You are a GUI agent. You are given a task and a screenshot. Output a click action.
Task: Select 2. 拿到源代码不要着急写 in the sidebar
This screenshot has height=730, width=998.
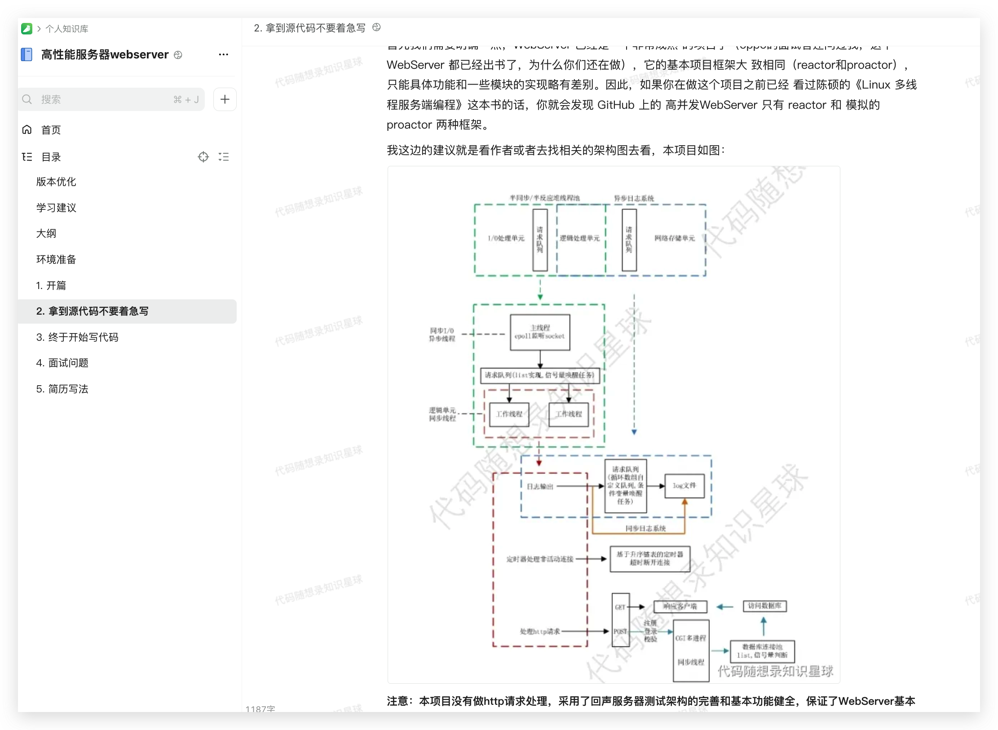(127, 311)
